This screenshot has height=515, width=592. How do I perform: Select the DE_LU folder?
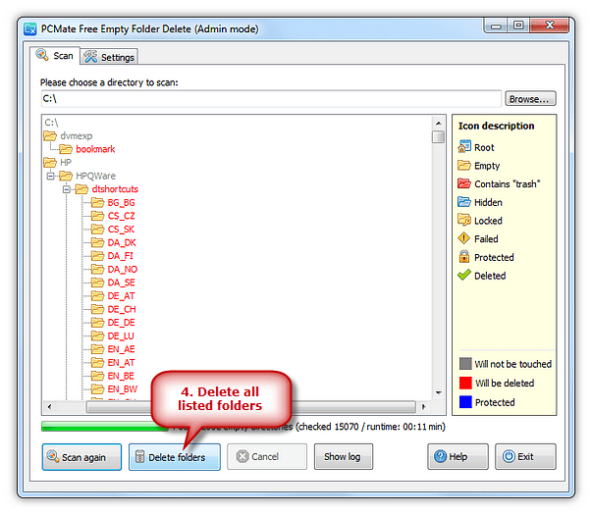[121, 335]
